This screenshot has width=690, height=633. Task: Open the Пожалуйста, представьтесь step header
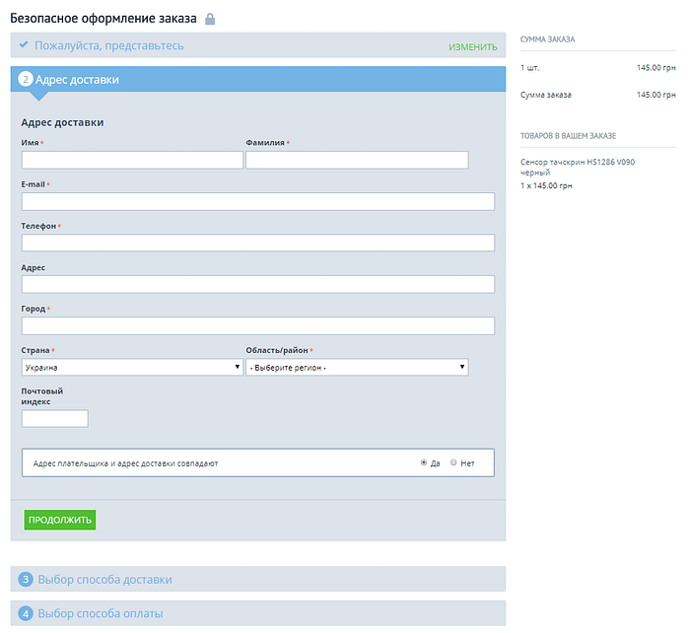(108, 45)
